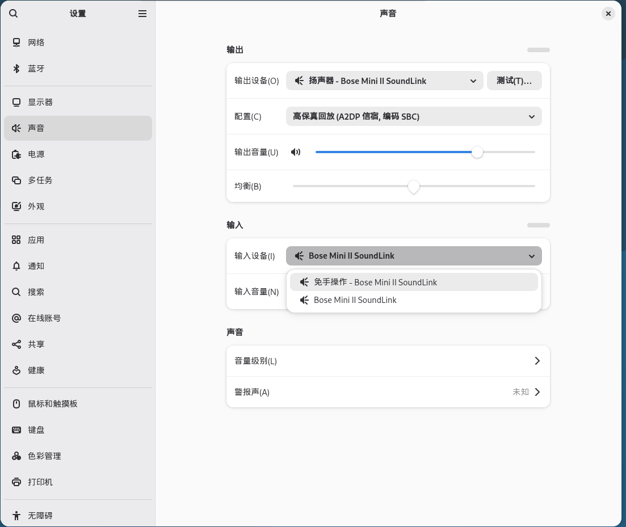Click the 网络 network icon

(x=16, y=43)
